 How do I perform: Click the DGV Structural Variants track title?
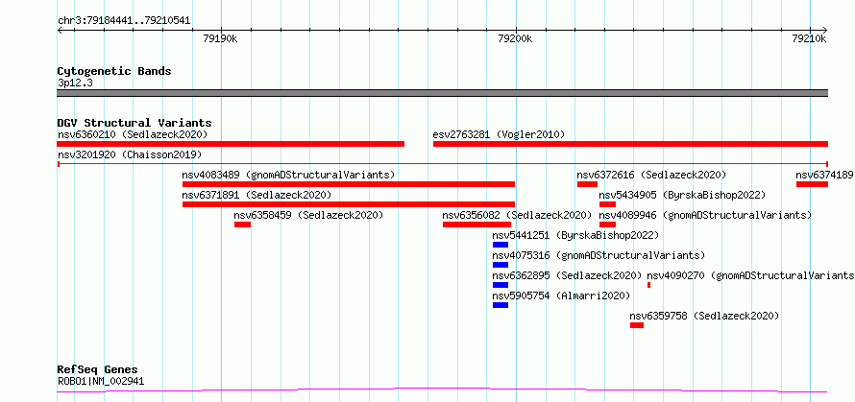[x=134, y=123]
